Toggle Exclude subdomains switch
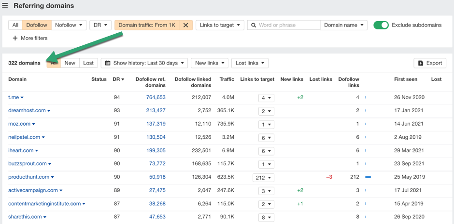The height and width of the screenshot is (224, 454). [381, 25]
